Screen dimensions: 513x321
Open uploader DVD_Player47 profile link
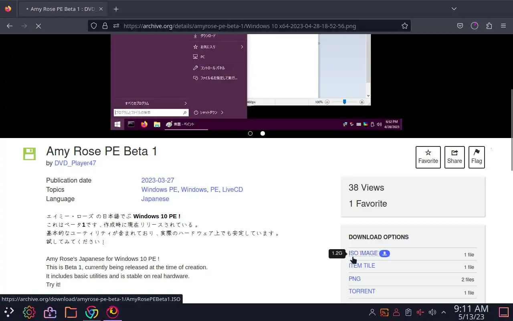pos(75,163)
